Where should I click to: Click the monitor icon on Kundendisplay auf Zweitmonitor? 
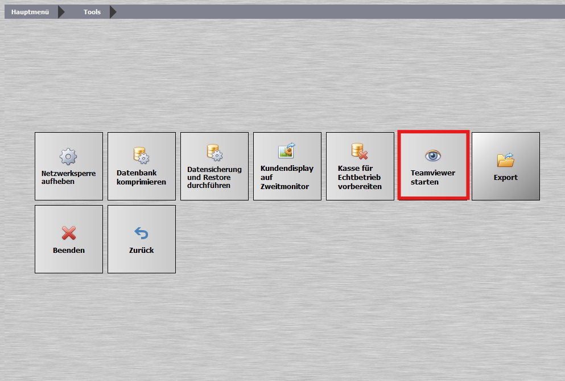pyautogui.click(x=287, y=151)
